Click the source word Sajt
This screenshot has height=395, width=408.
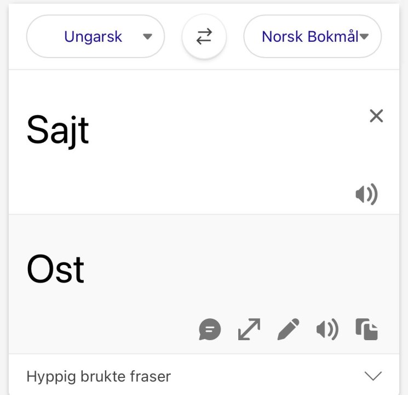58,130
